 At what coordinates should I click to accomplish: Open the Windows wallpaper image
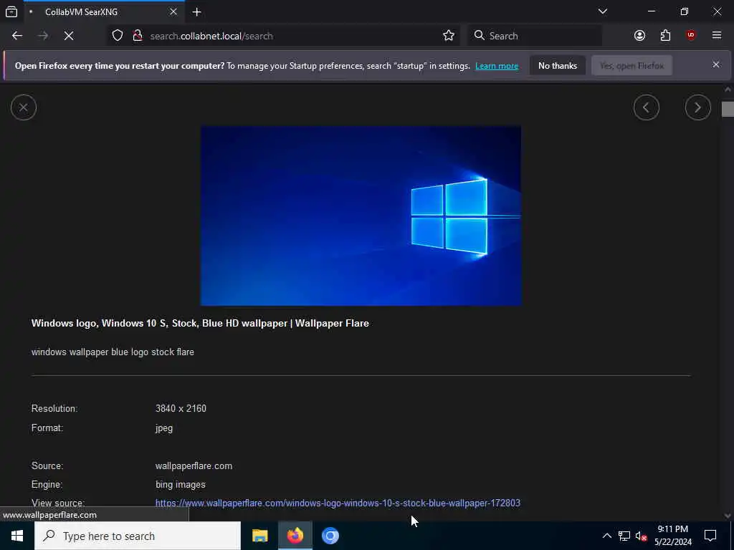tap(361, 216)
